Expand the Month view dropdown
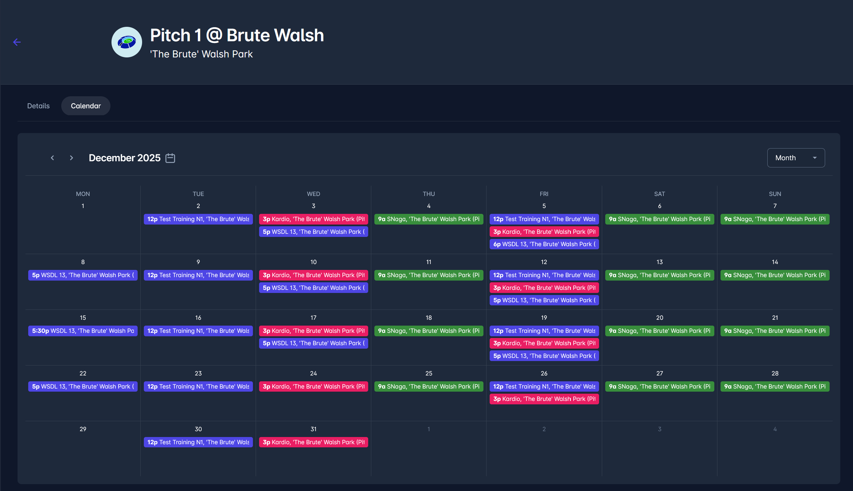The width and height of the screenshot is (853, 491). pos(796,158)
